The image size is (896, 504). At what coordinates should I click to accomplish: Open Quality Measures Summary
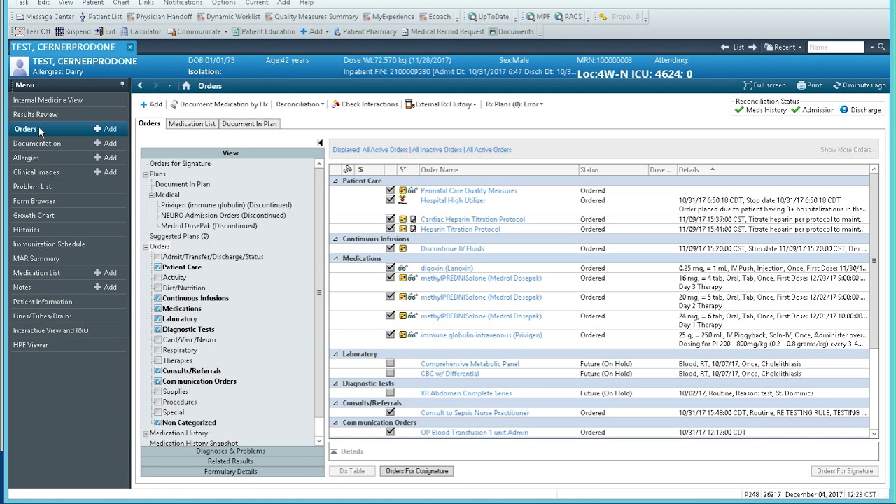click(x=311, y=17)
